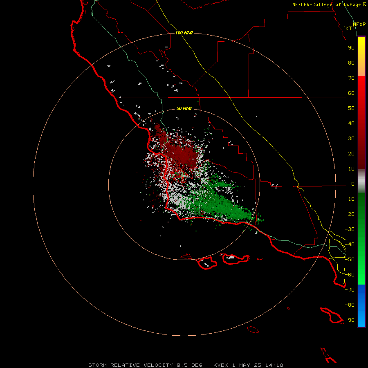Select the 70 scale label
The image size is (368, 368).
point(351,78)
